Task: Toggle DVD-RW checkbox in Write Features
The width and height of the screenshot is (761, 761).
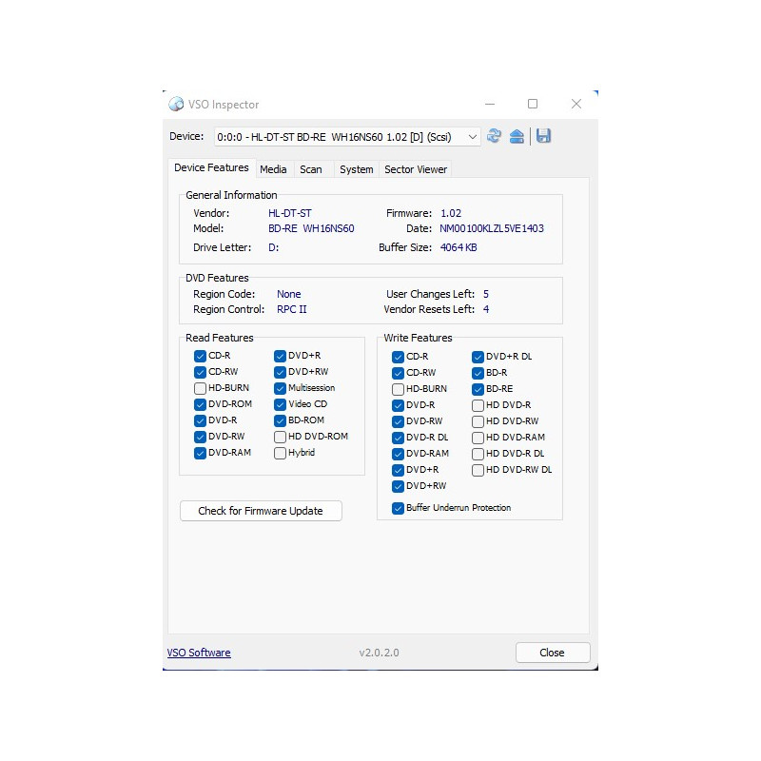Action: 398,421
